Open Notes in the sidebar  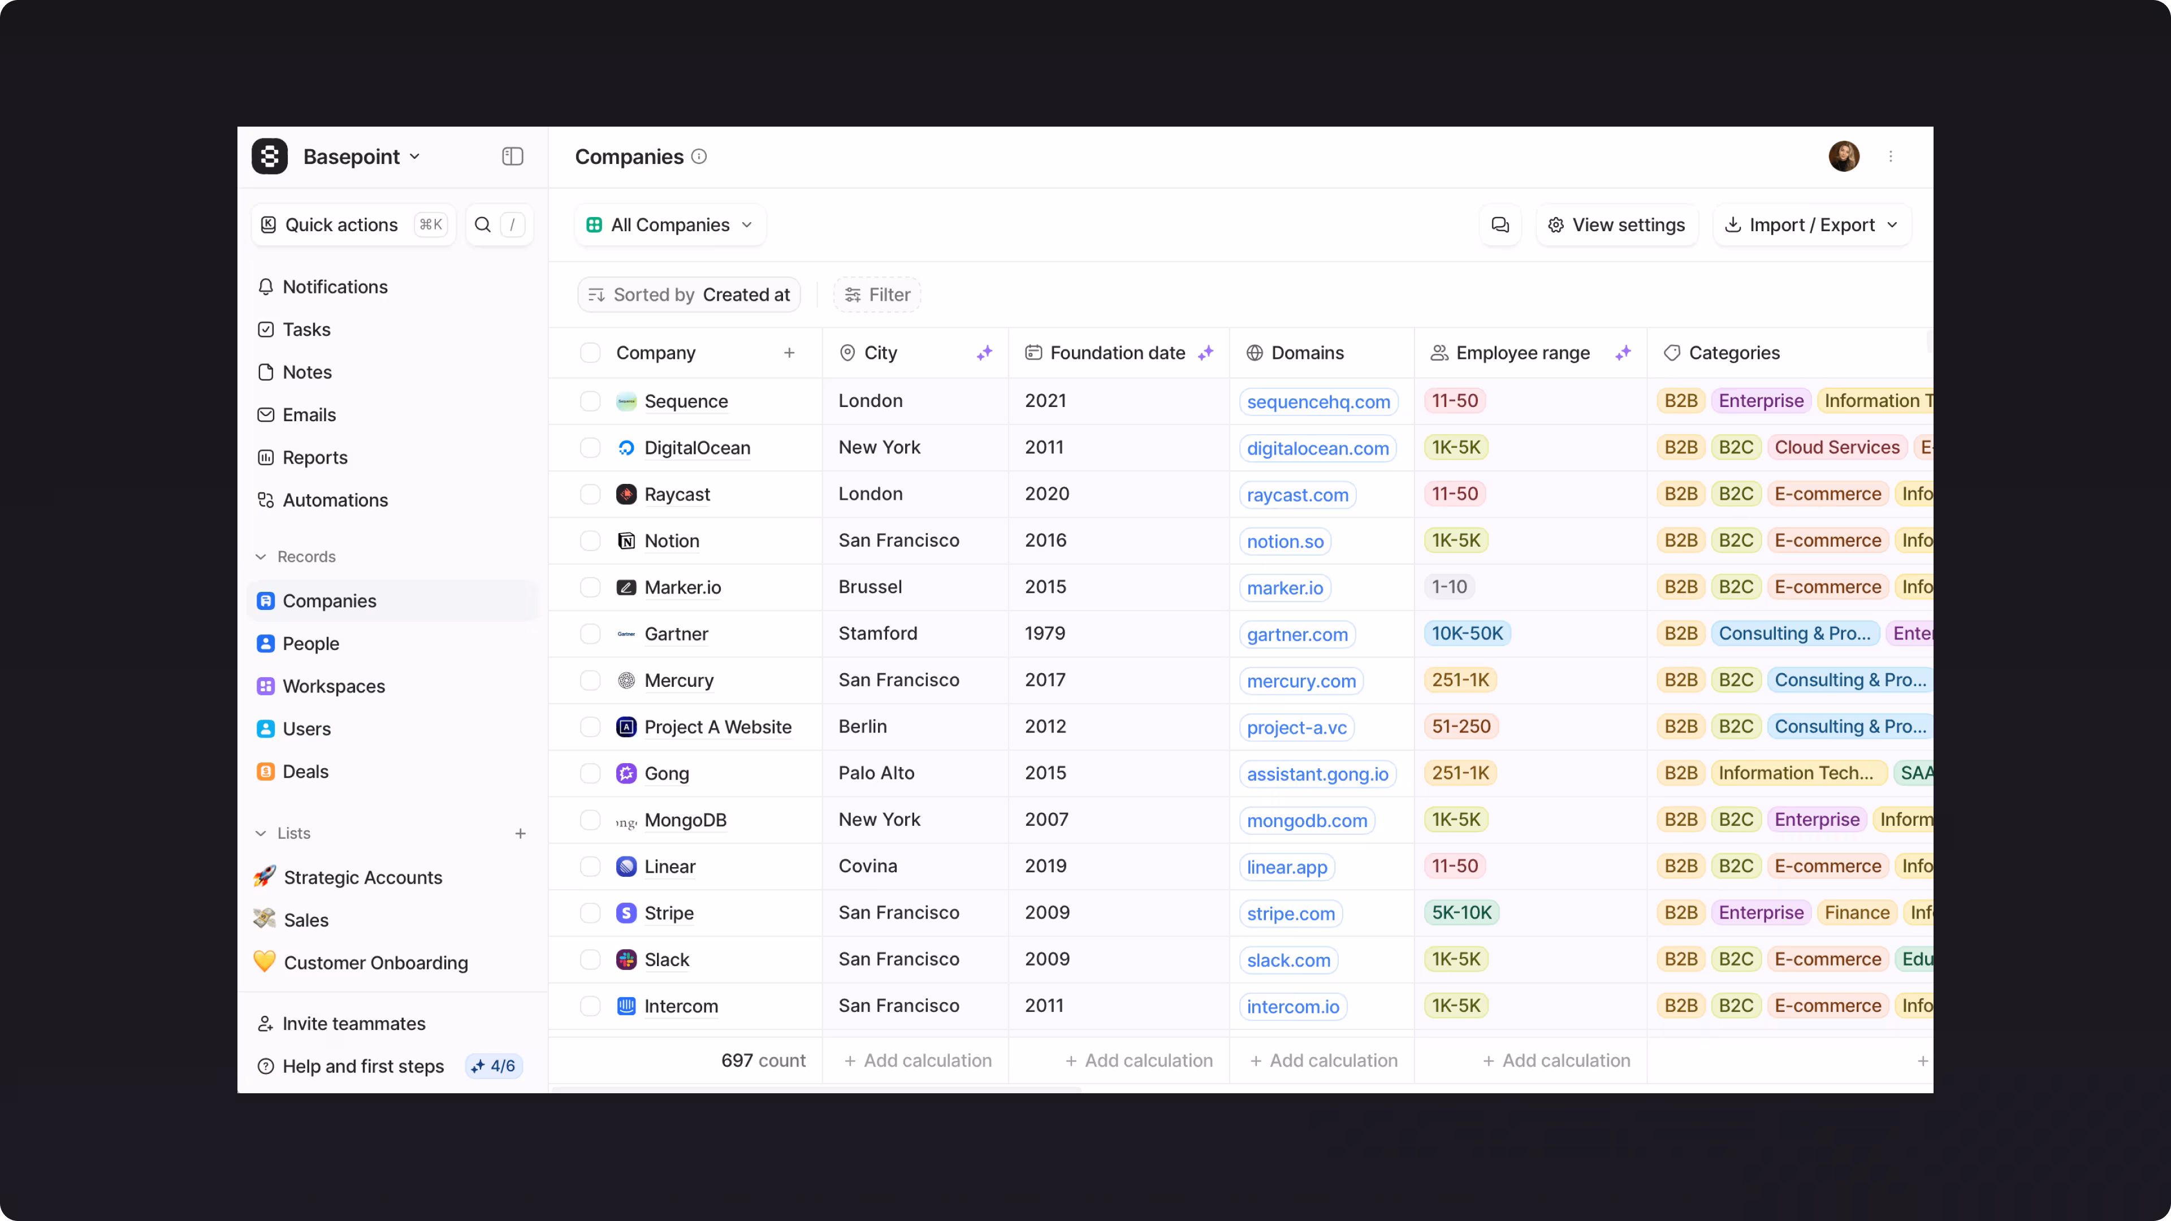393,373
